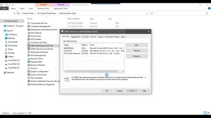Open 3D Objects folder in sidebar
211x118 pixels.
point(11,34)
